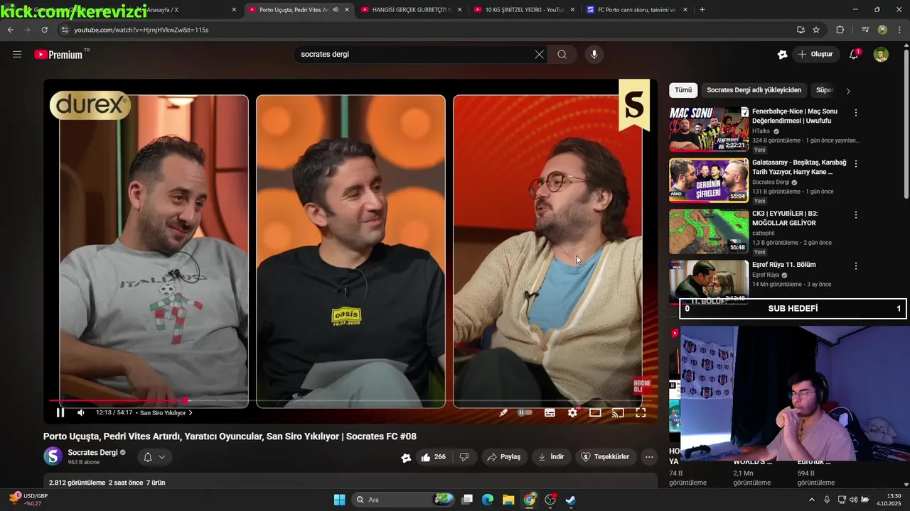Cast the video to a TV
This screenshot has width=910, height=511.
pos(618,412)
